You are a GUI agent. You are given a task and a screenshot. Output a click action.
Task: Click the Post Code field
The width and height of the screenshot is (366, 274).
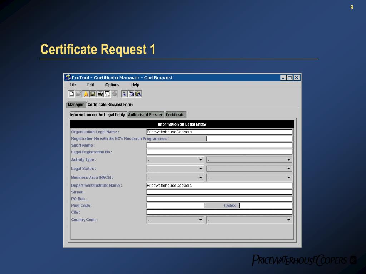(175, 205)
